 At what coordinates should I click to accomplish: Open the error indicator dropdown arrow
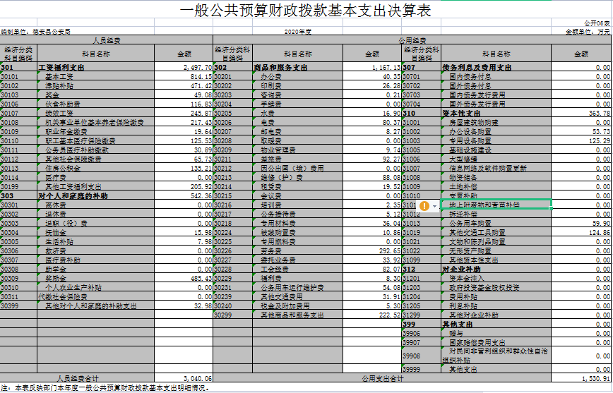434,205
